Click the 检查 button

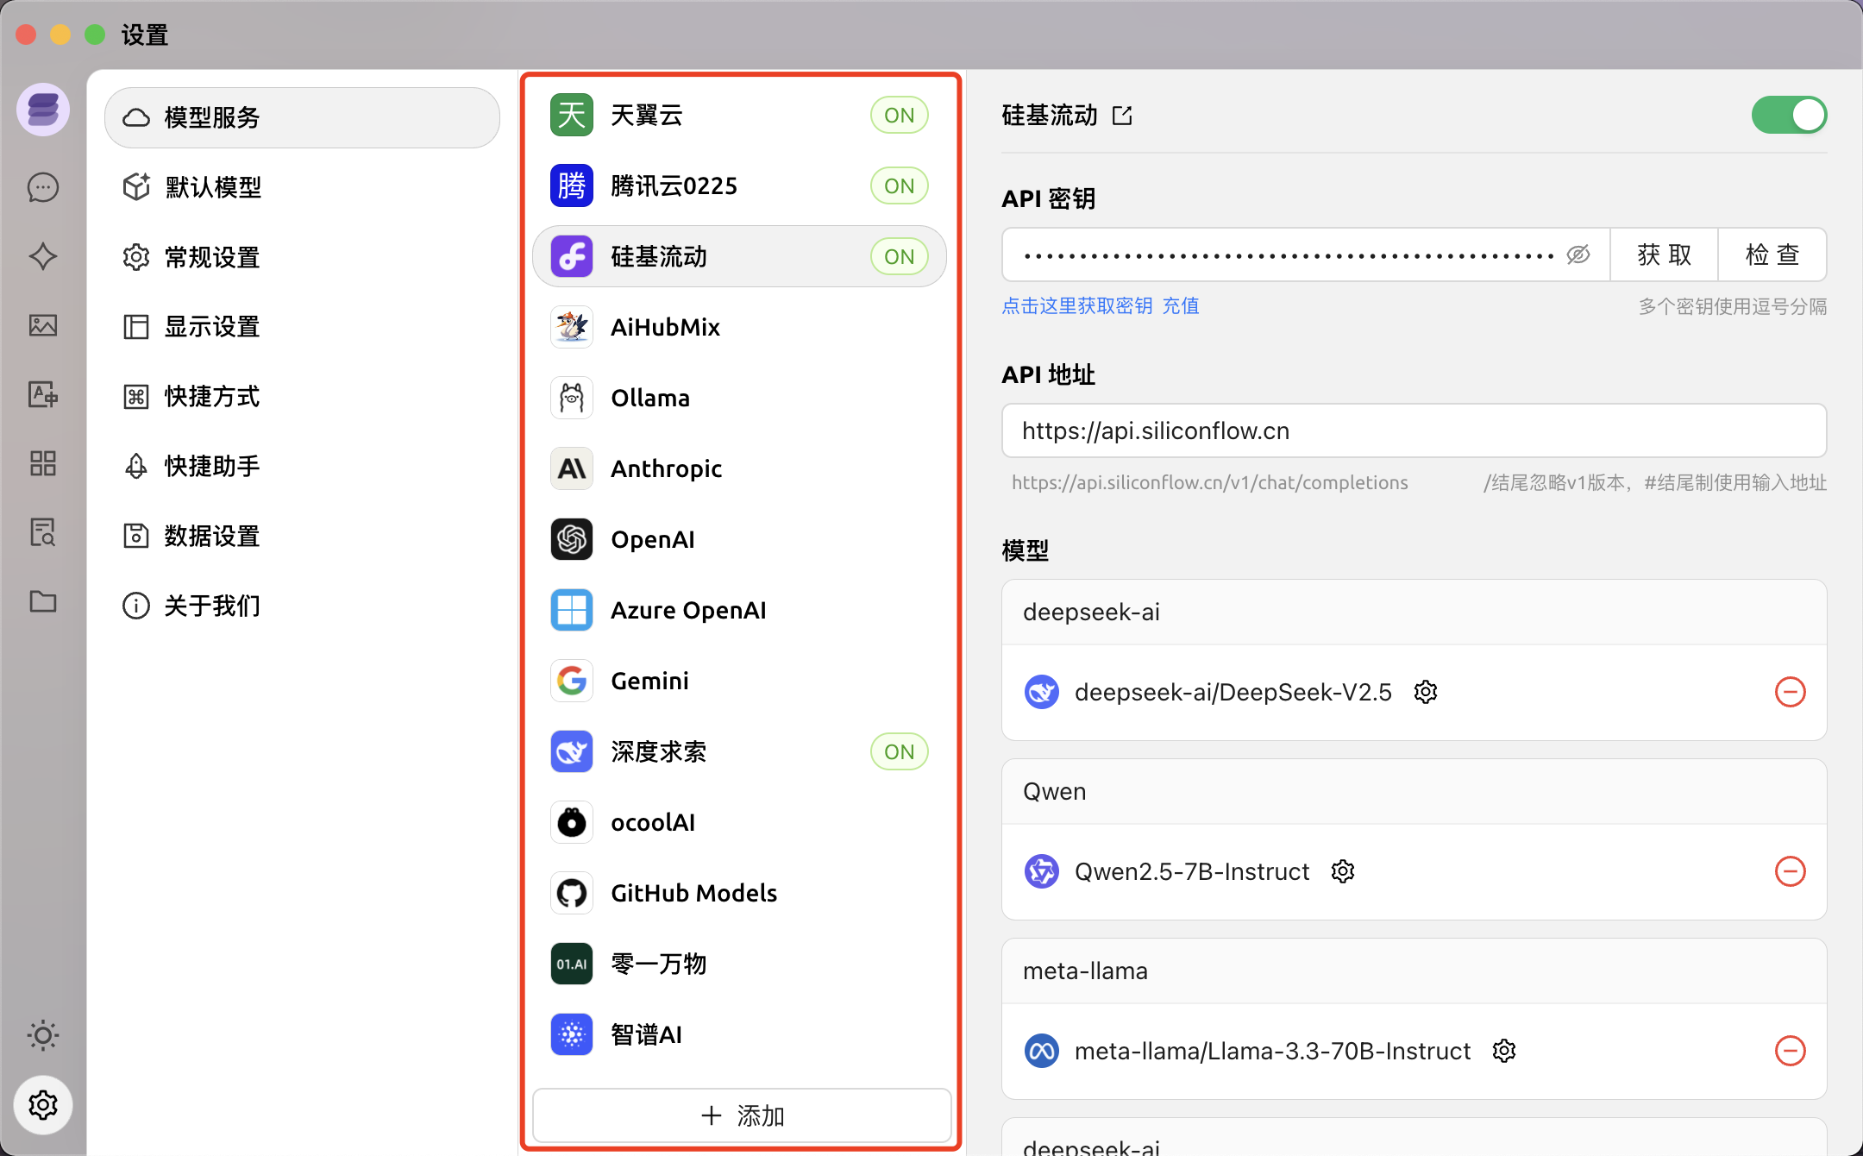tap(1772, 254)
